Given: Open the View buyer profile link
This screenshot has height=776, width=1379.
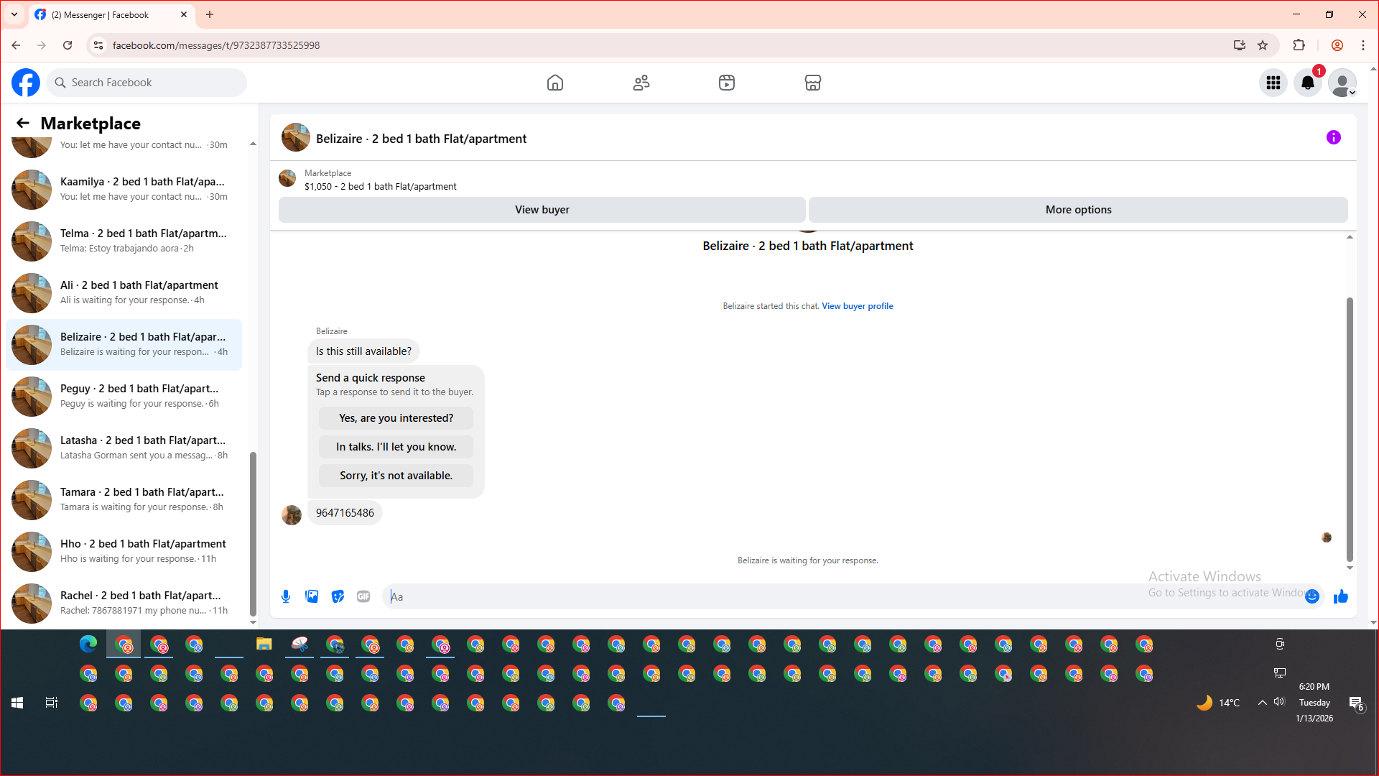Looking at the screenshot, I should tap(857, 306).
